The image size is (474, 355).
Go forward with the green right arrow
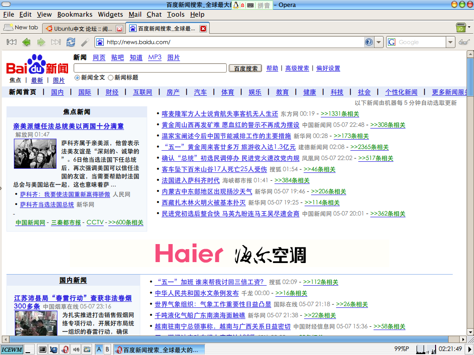coord(41,42)
